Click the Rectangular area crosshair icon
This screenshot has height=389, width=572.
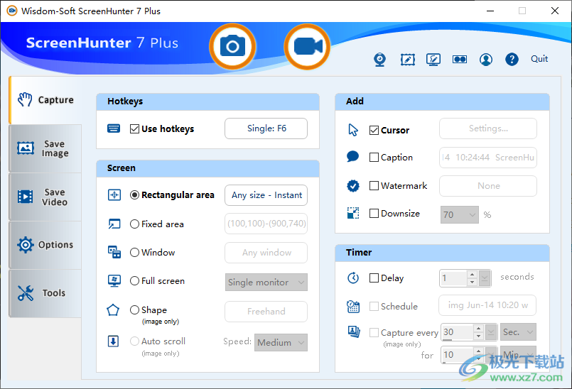tap(114, 195)
